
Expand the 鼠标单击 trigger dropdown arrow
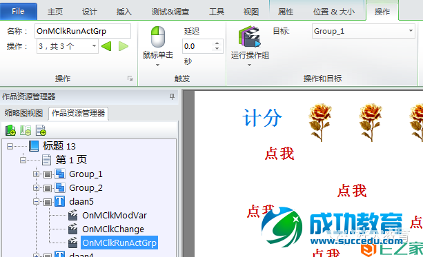pyautogui.click(x=157, y=65)
